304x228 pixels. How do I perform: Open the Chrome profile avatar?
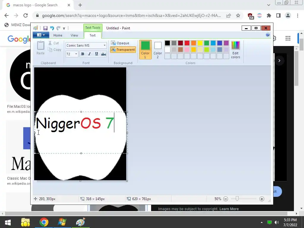point(288,15)
